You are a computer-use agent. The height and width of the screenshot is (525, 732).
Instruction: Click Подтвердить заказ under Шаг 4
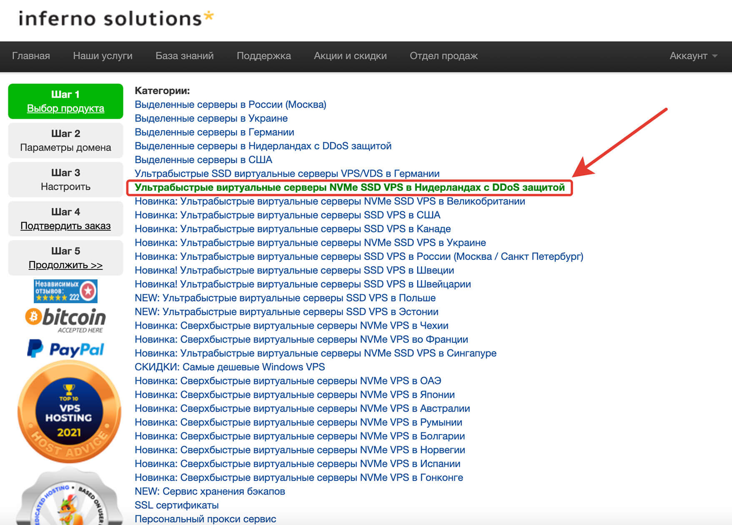tap(65, 226)
